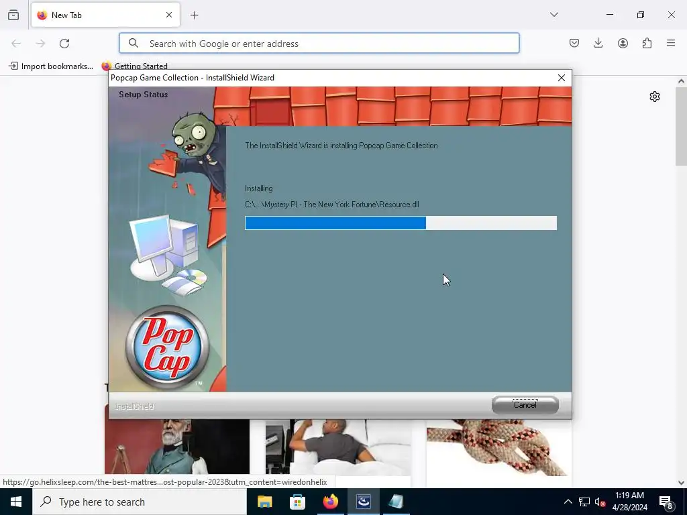Click the search magnifier in address bar
The image size is (687, 515).
134,44
